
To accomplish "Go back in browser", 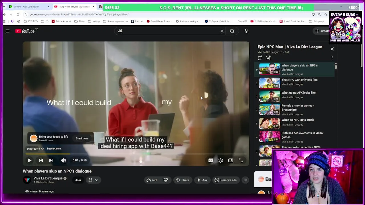I will [x=4, y=15].
